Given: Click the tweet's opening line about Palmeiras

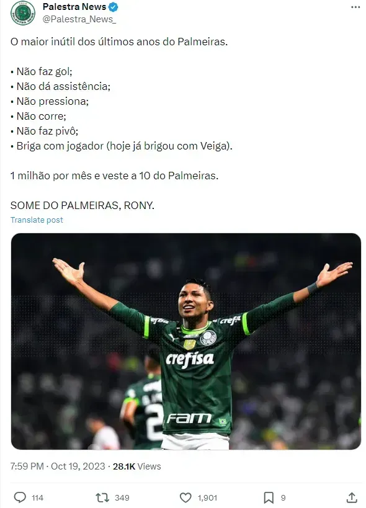Looking at the screenshot, I should point(119,42).
